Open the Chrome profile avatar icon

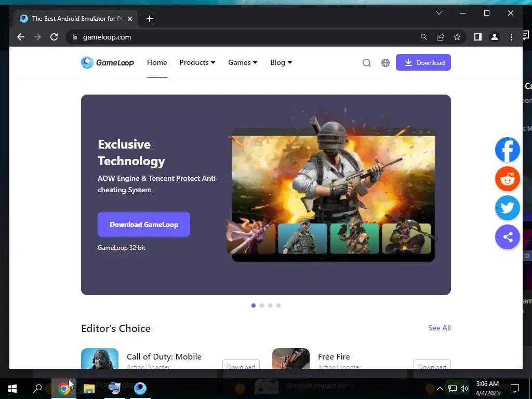495,37
